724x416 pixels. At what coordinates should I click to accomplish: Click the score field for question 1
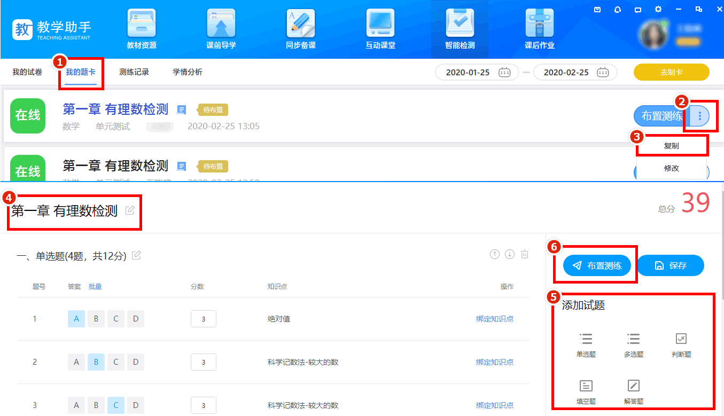(204, 319)
